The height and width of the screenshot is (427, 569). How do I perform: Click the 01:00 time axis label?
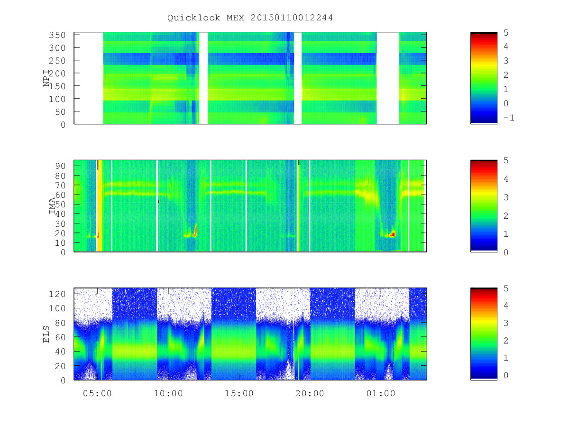[x=381, y=393]
